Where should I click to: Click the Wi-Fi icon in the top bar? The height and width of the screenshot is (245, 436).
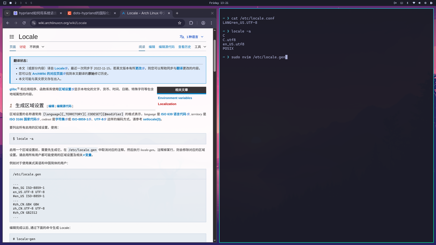coord(414,3)
